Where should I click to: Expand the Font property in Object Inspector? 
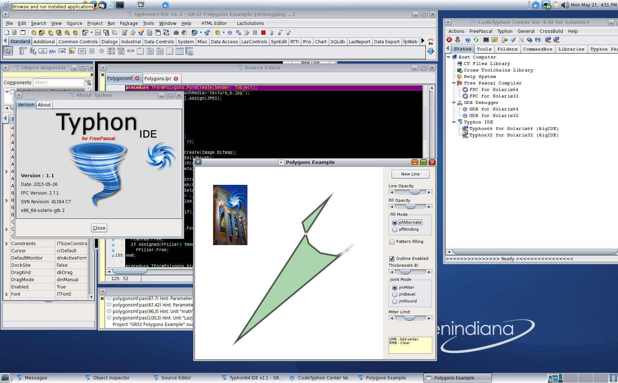pyautogui.click(x=7, y=294)
